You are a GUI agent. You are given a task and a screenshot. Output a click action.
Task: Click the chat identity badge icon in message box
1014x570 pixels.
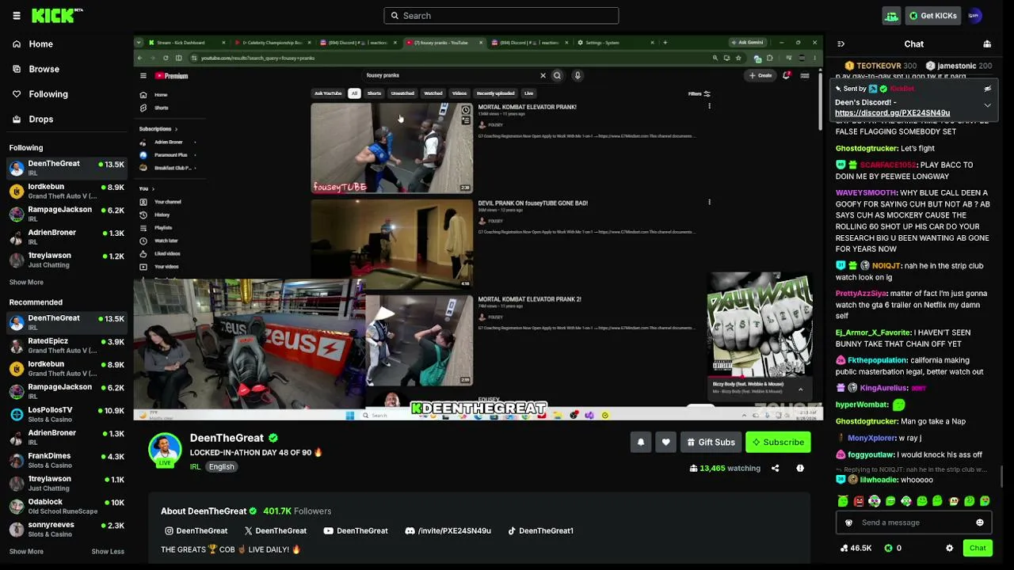tap(849, 522)
